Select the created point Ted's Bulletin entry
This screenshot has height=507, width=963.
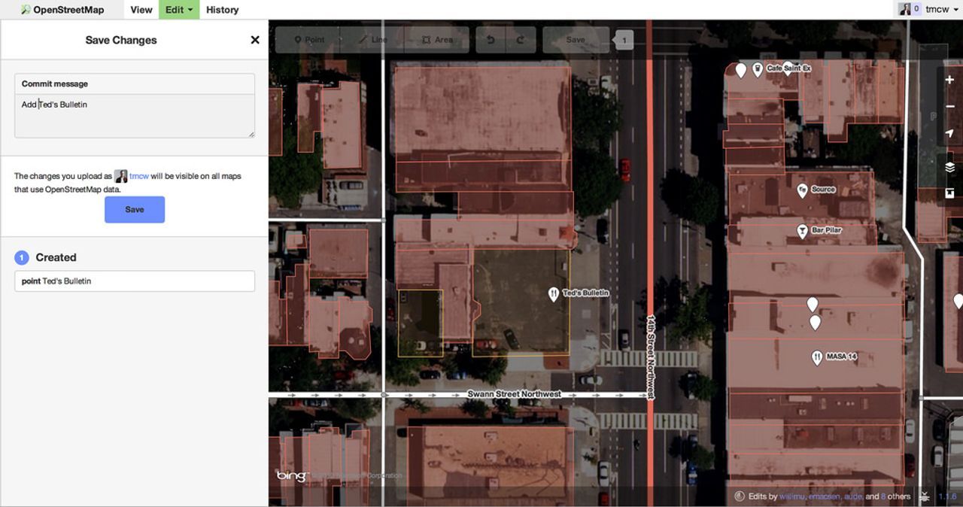(134, 281)
